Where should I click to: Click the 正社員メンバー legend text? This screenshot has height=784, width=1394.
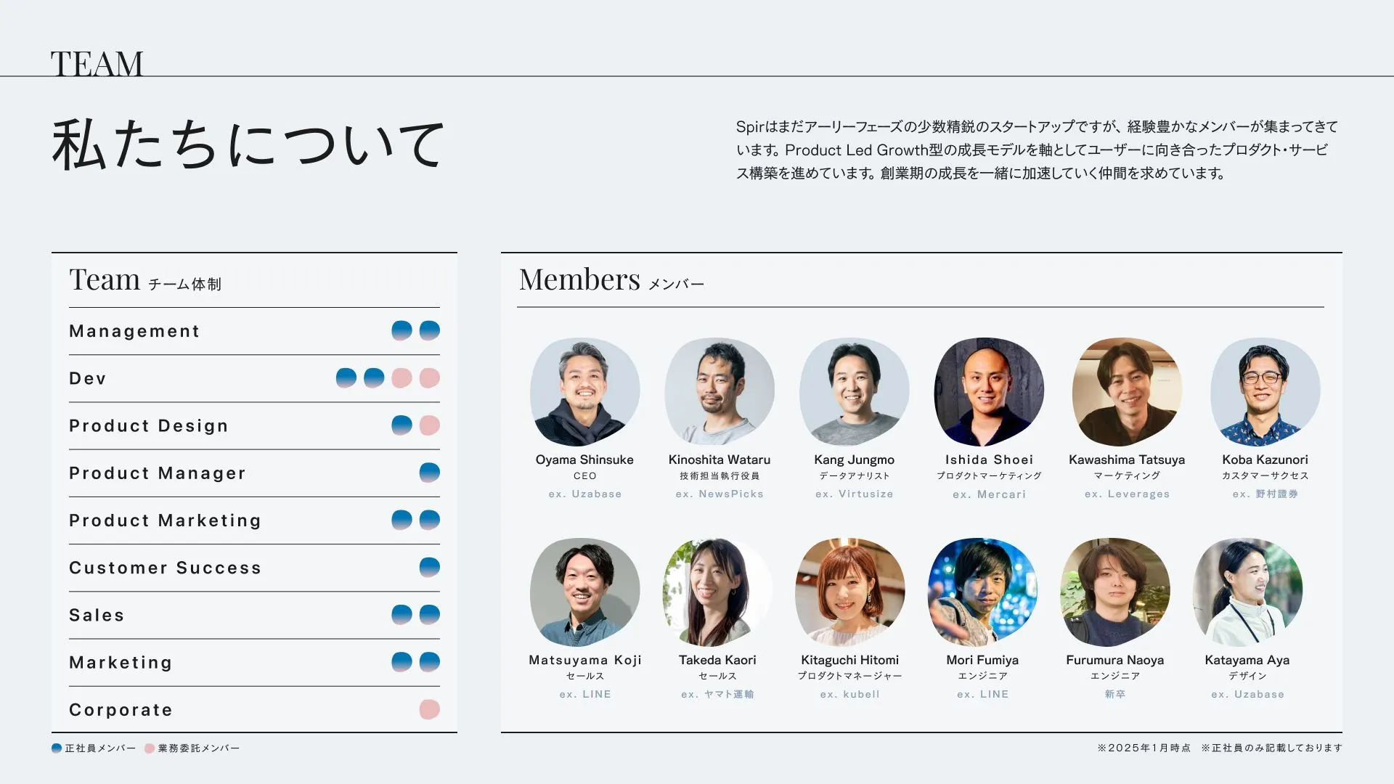pyautogui.click(x=100, y=748)
